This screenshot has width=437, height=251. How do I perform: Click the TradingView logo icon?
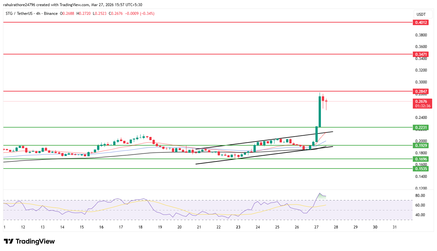coord(8,241)
